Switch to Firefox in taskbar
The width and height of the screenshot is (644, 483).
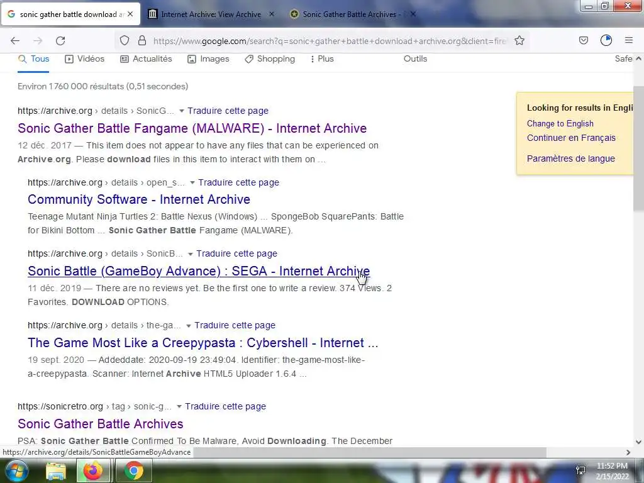(93, 471)
